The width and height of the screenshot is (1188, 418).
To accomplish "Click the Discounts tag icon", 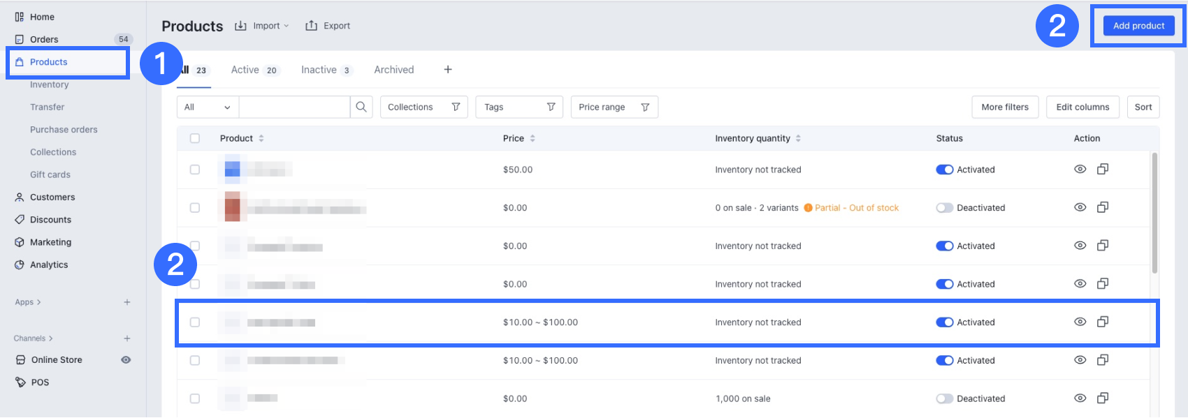I will pyautogui.click(x=20, y=220).
